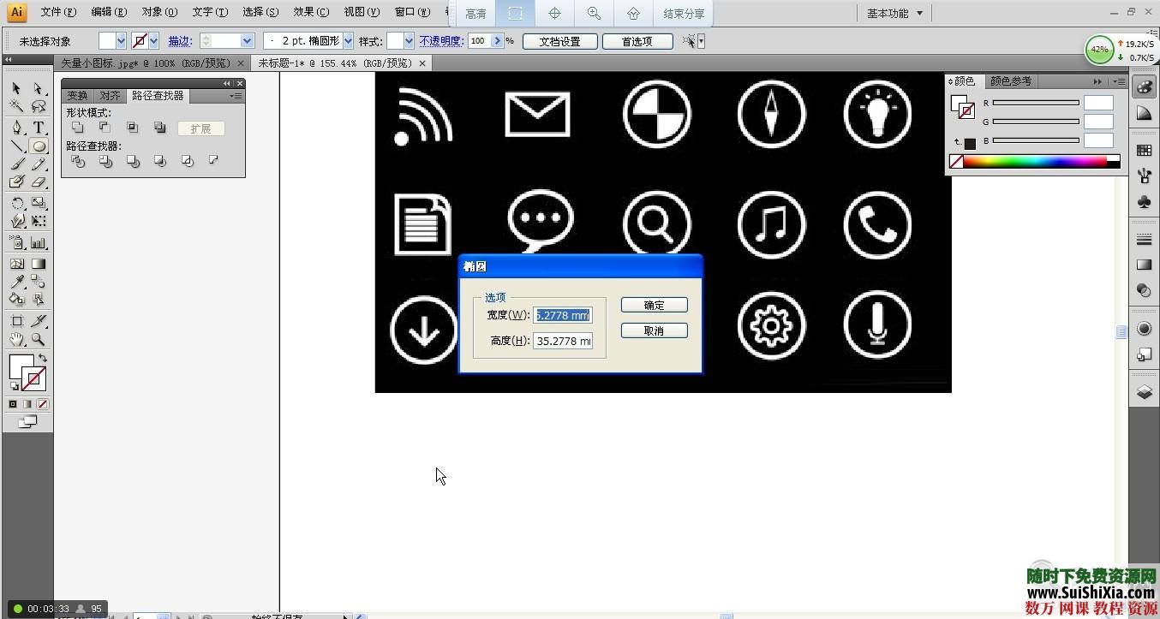This screenshot has width=1160, height=619.
Task: Expand the opacity 100 slider arrow
Action: pyautogui.click(x=497, y=41)
